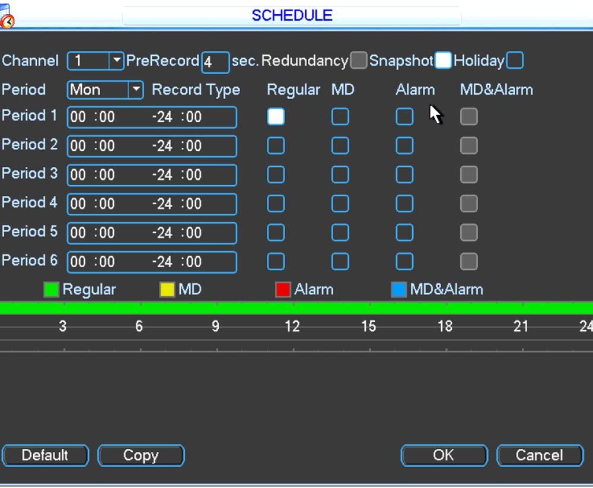Image resolution: width=593 pixels, height=488 pixels.
Task: Click the yellow MD legend swatch
Action: [x=167, y=290]
